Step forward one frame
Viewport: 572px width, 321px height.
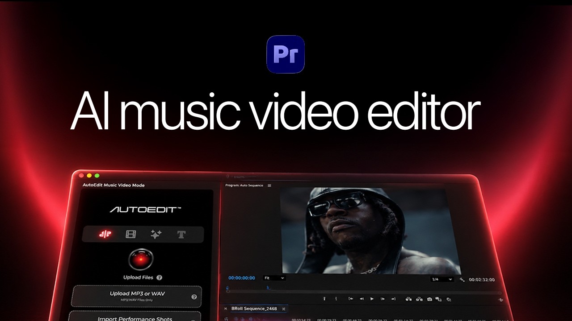(383, 299)
